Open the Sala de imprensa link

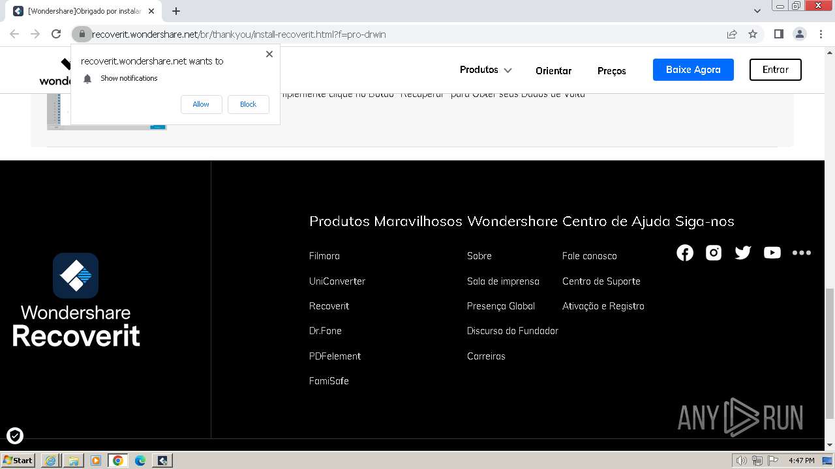(503, 281)
